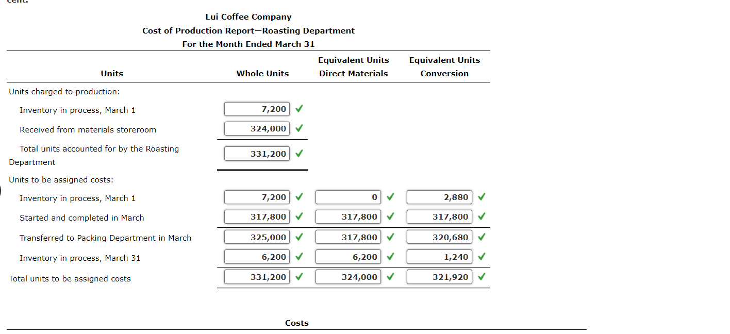730x334 pixels.
Task: Click Started and completed in March label
Action: 82,218
